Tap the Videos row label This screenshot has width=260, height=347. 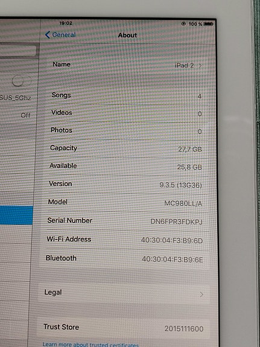click(x=62, y=113)
